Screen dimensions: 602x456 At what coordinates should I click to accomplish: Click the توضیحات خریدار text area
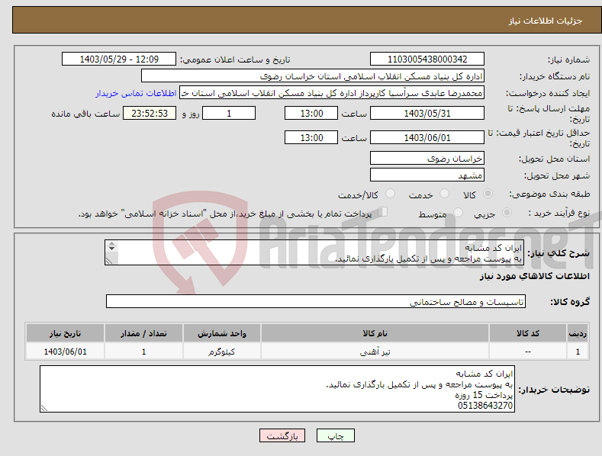277,389
